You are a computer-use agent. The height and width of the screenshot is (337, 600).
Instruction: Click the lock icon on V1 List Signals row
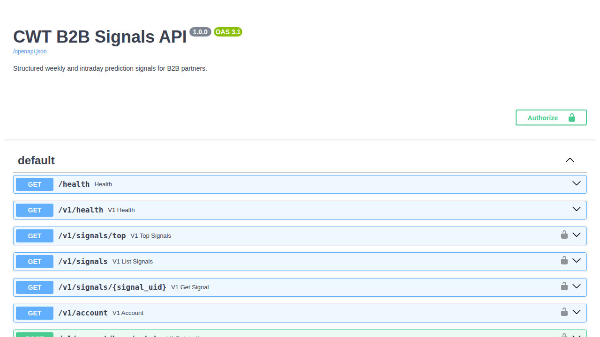pyautogui.click(x=564, y=260)
